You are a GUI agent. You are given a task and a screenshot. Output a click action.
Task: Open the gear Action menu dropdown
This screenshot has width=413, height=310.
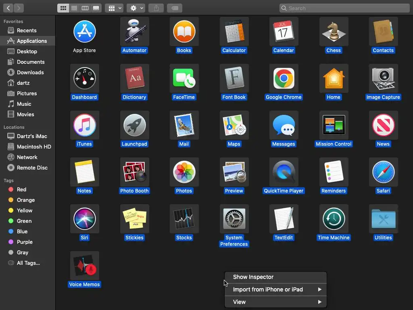(136, 8)
